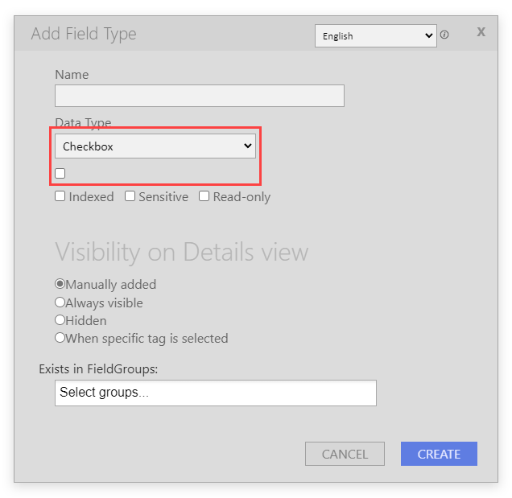Click the CANCEL button
The height and width of the screenshot is (498, 512).
click(x=345, y=454)
